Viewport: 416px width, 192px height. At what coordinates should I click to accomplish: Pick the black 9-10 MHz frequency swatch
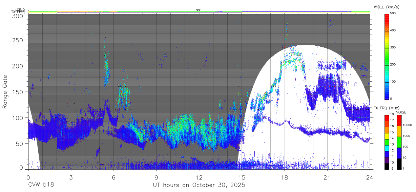tap(387, 166)
